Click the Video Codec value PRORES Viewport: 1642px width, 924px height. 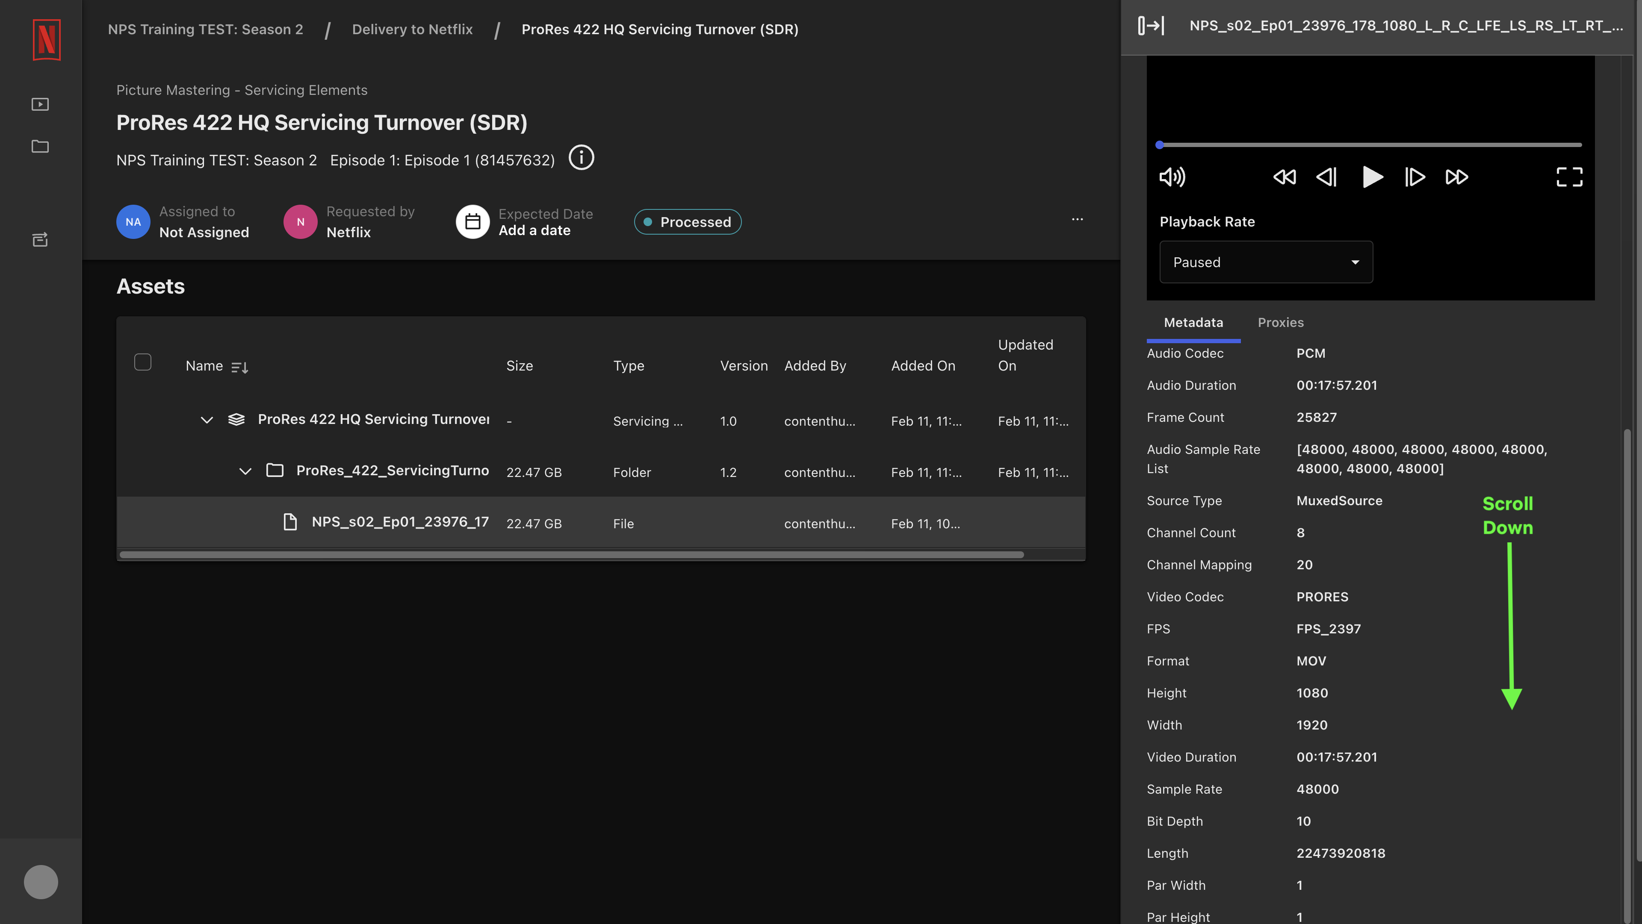click(x=1322, y=597)
